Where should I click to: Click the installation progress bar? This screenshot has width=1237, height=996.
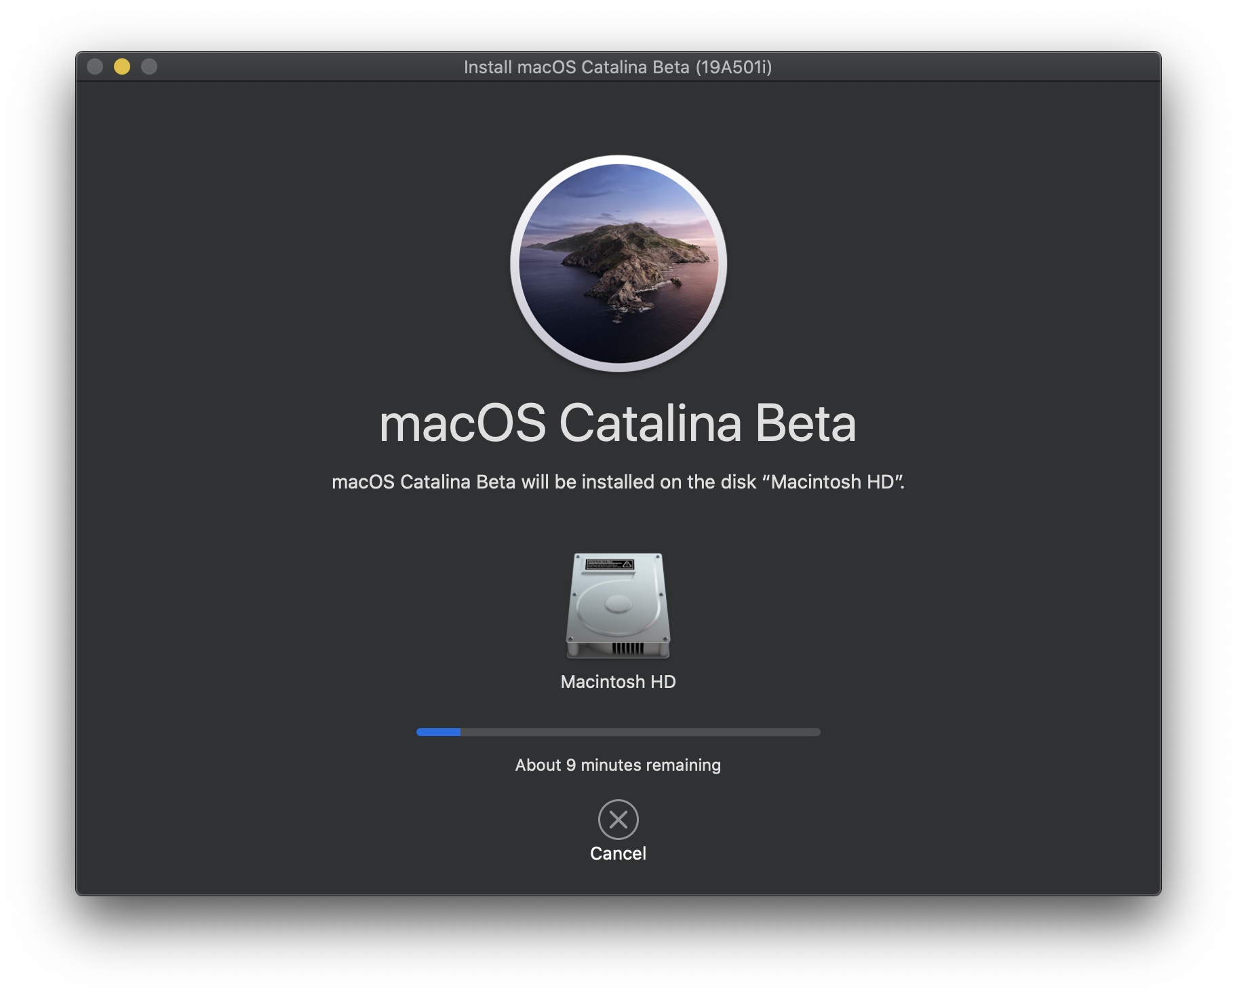pyautogui.click(x=618, y=732)
